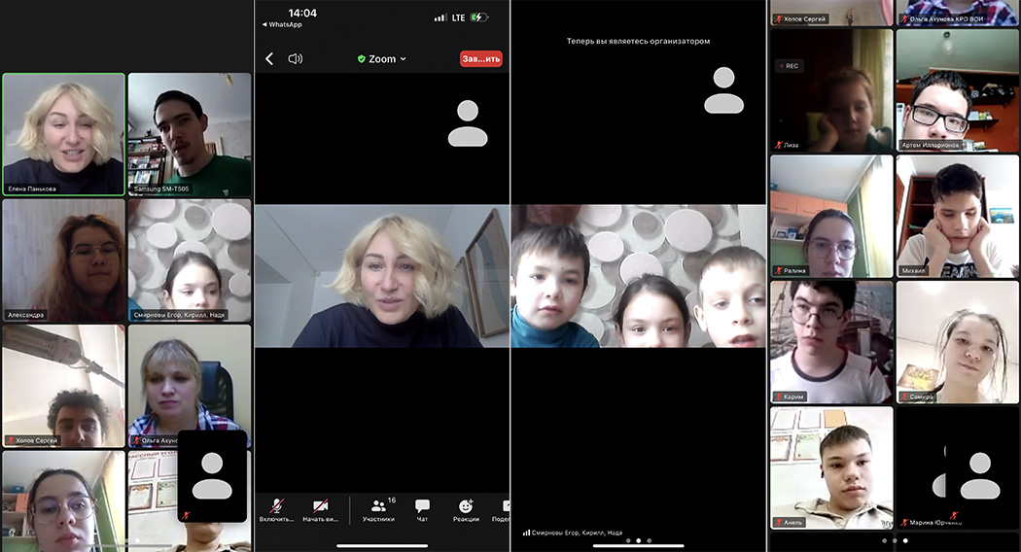Select the active middle page dot in the third screen
The image size is (1021, 552).
click(638, 540)
